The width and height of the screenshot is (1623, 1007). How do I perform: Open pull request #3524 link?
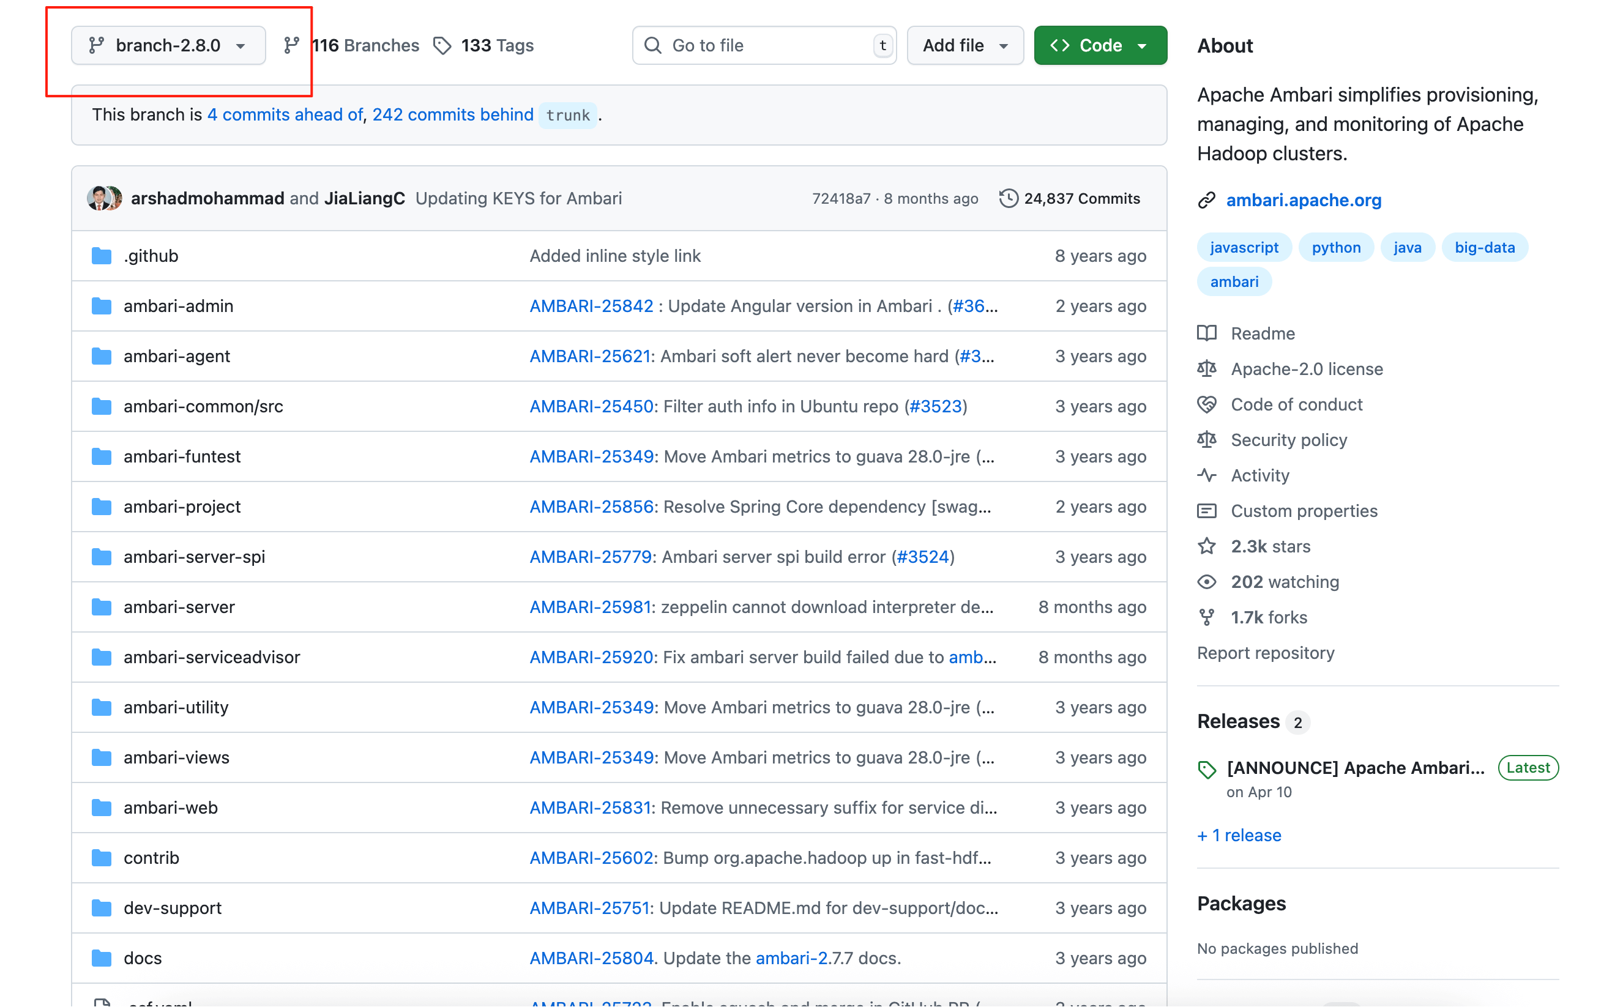pyautogui.click(x=923, y=557)
